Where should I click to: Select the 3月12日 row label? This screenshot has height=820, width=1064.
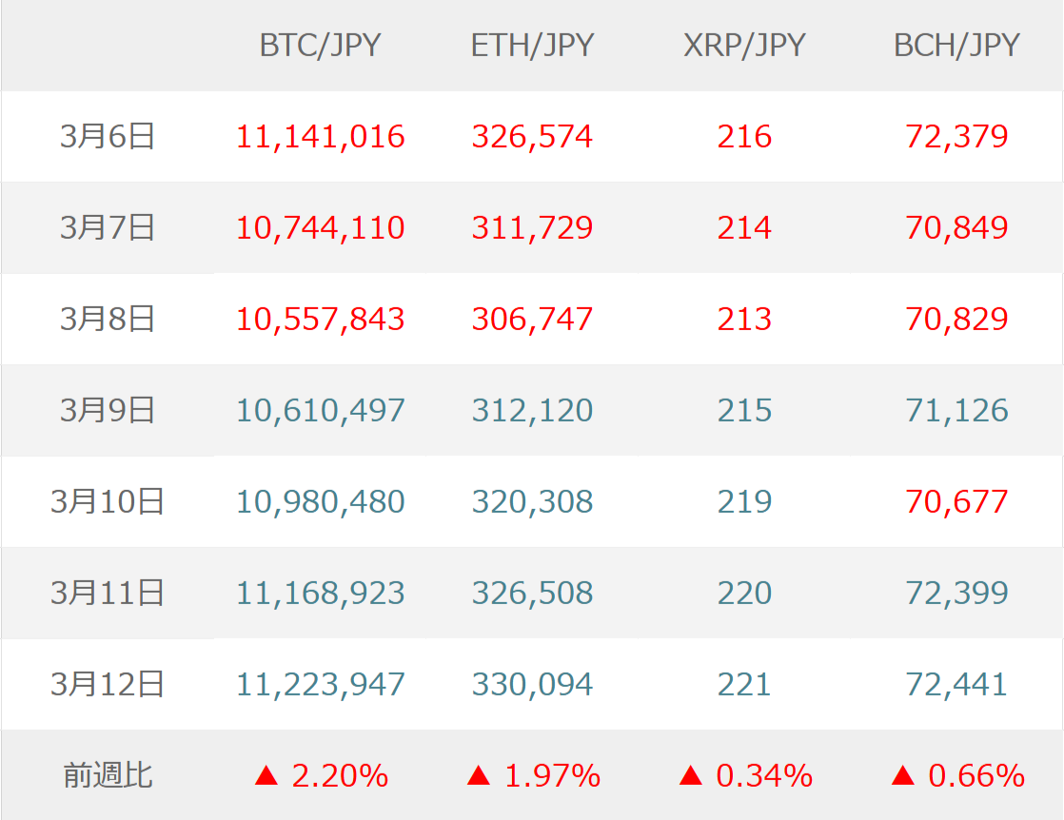pos(108,685)
